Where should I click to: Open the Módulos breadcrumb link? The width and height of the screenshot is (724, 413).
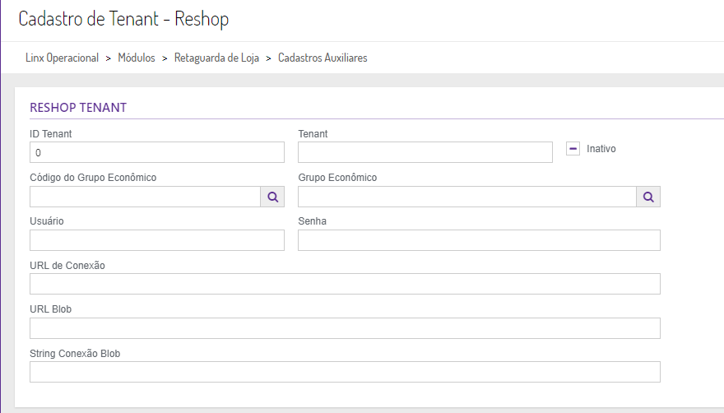pos(137,58)
